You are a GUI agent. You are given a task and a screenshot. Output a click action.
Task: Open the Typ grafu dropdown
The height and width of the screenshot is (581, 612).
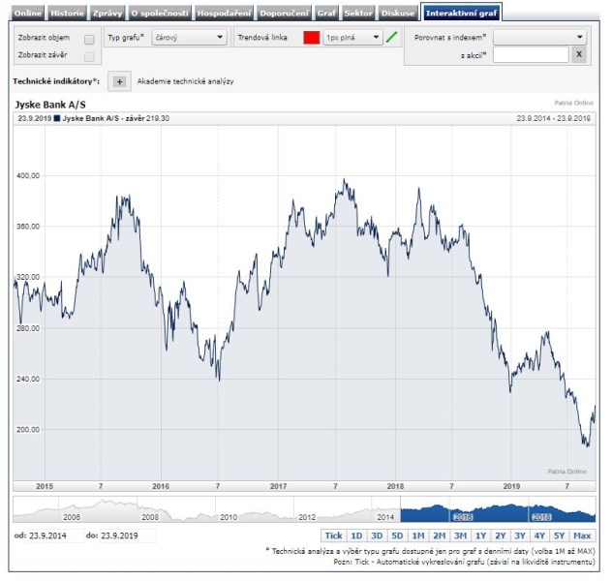pyautogui.click(x=188, y=38)
